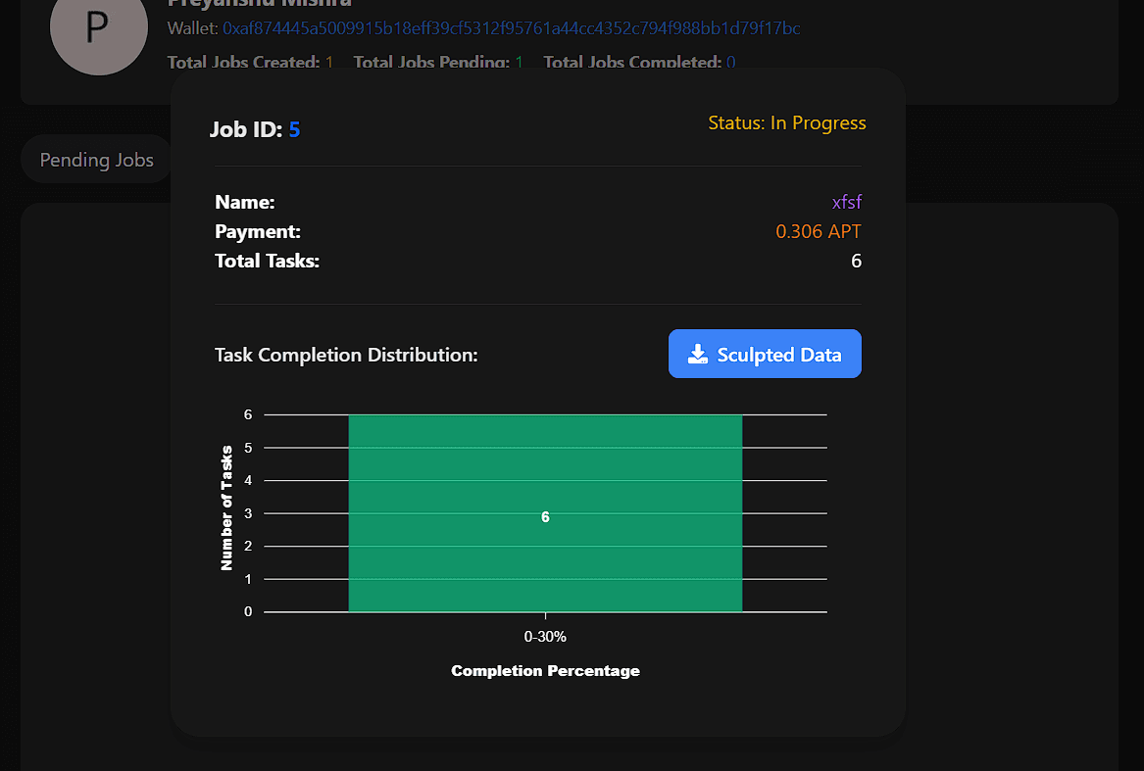Screen dimensions: 1144x771
Task: Click the round P profile avatar
Action: coord(99,27)
